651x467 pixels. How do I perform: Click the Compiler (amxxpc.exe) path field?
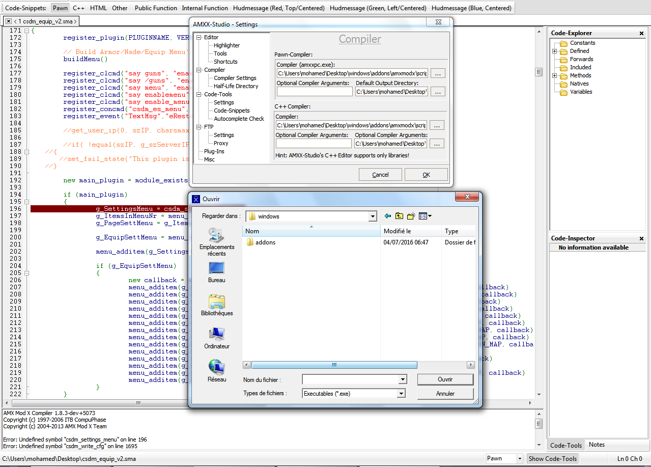coord(352,73)
